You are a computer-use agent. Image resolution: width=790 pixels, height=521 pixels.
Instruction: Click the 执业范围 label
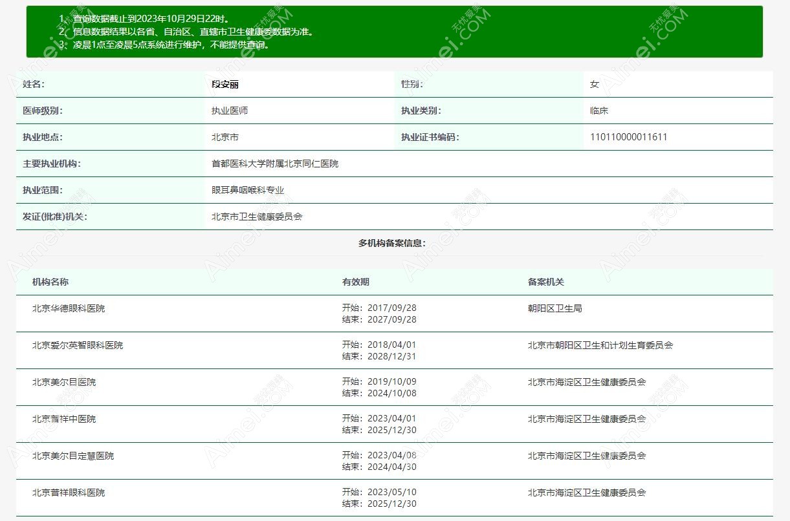click(43, 190)
